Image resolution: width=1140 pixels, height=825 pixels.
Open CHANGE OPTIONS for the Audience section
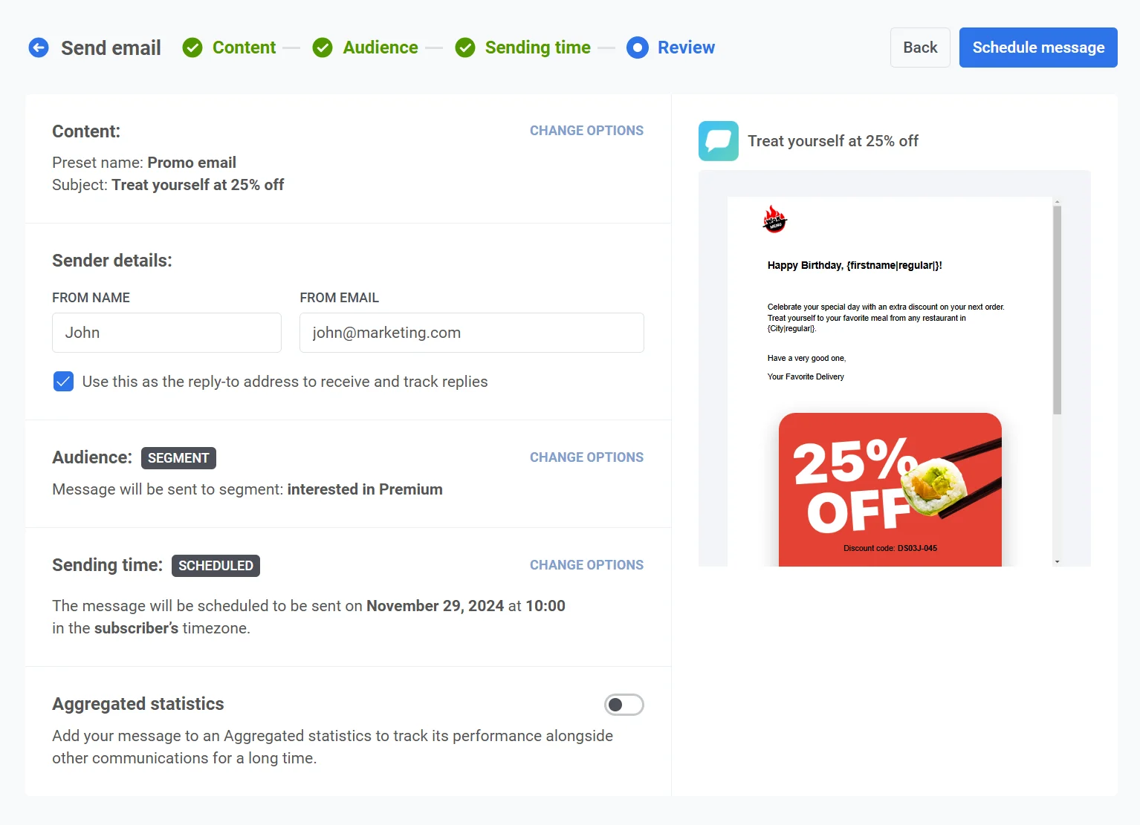coord(586,457)
